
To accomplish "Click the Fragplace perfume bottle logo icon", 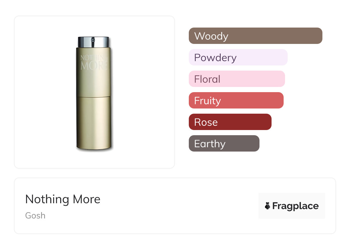I will (268, 206).
